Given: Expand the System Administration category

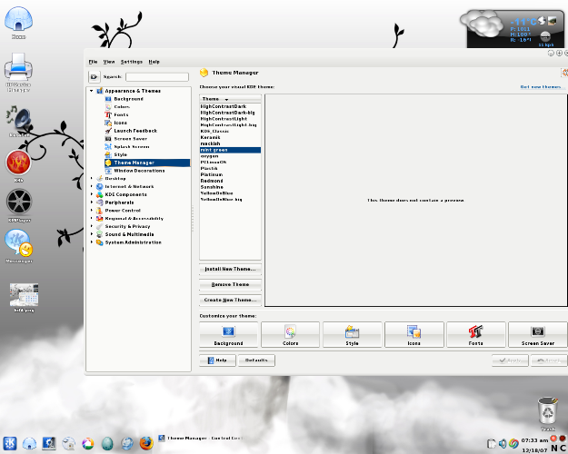Looking at the screenshot, I should click(91, 242).
